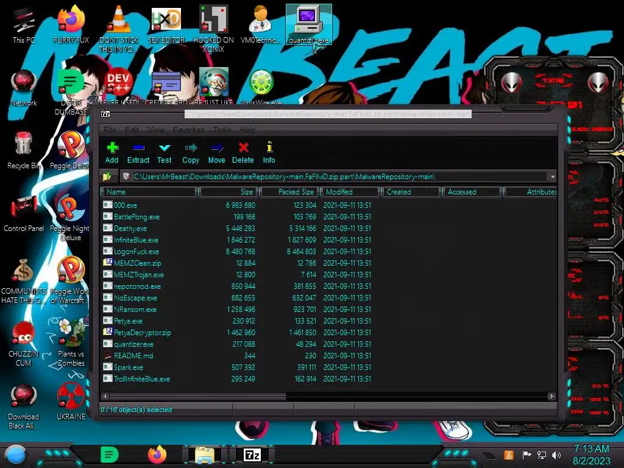Select the README.md file
This screenshot has width=624, height=468.
(237, 355)
